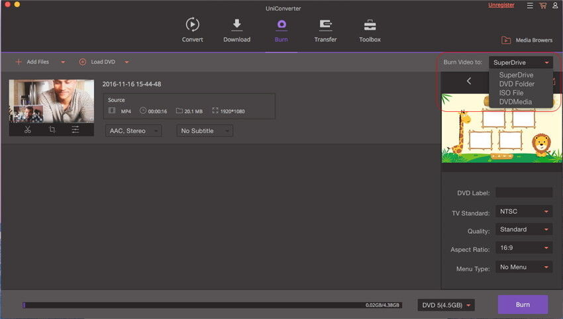Open the shopping cart icon
The width and height of the screenshot is (563, 319).
[x=542, y=6]
